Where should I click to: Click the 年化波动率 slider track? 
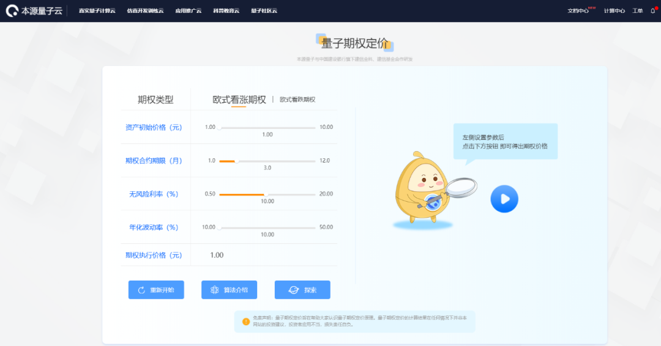click(x=267, y=228)
